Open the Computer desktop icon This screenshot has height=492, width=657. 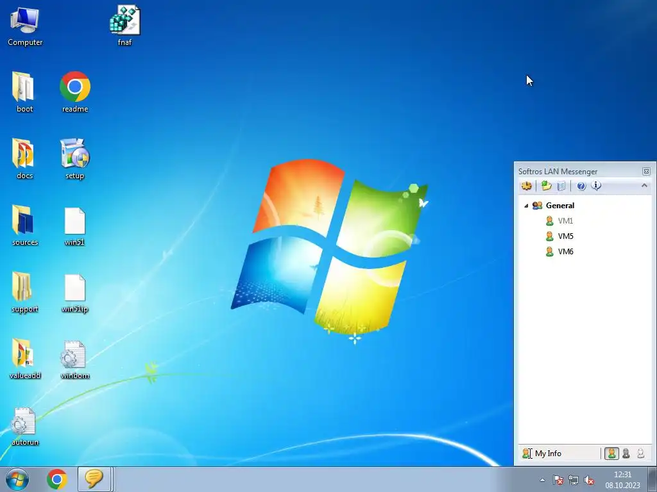point(25,27)
